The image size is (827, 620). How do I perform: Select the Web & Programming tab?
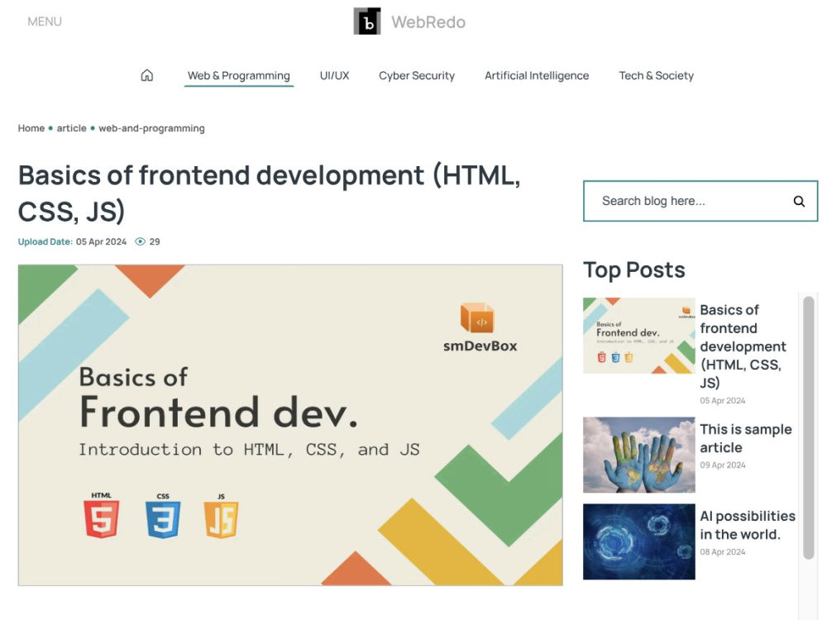click(239, 76)
